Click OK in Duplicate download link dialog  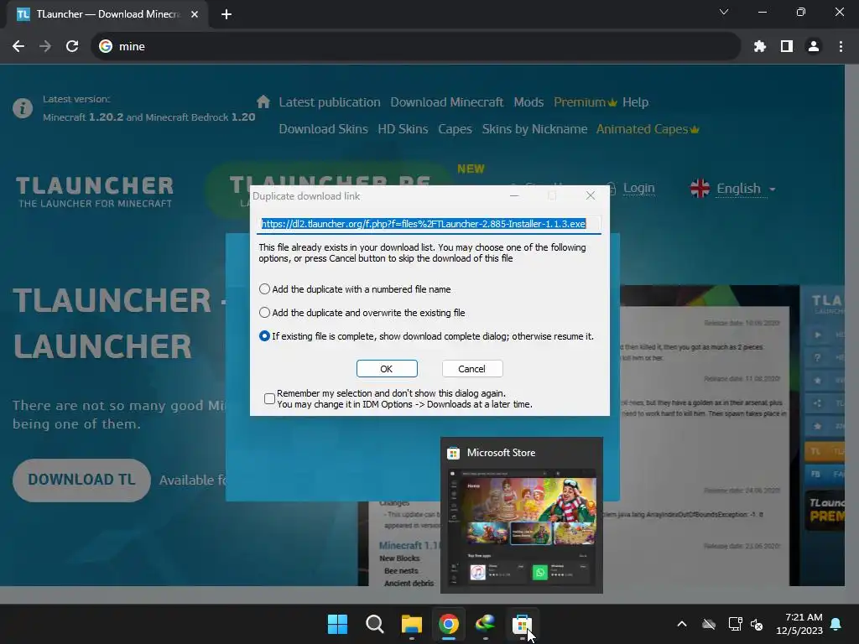[x=387, y=369]
